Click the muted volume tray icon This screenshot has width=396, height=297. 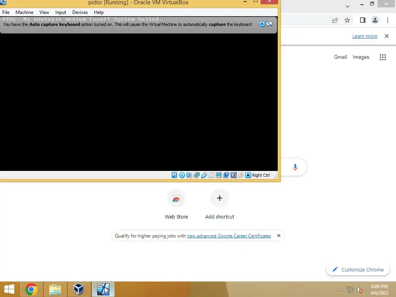click(360, 290)
